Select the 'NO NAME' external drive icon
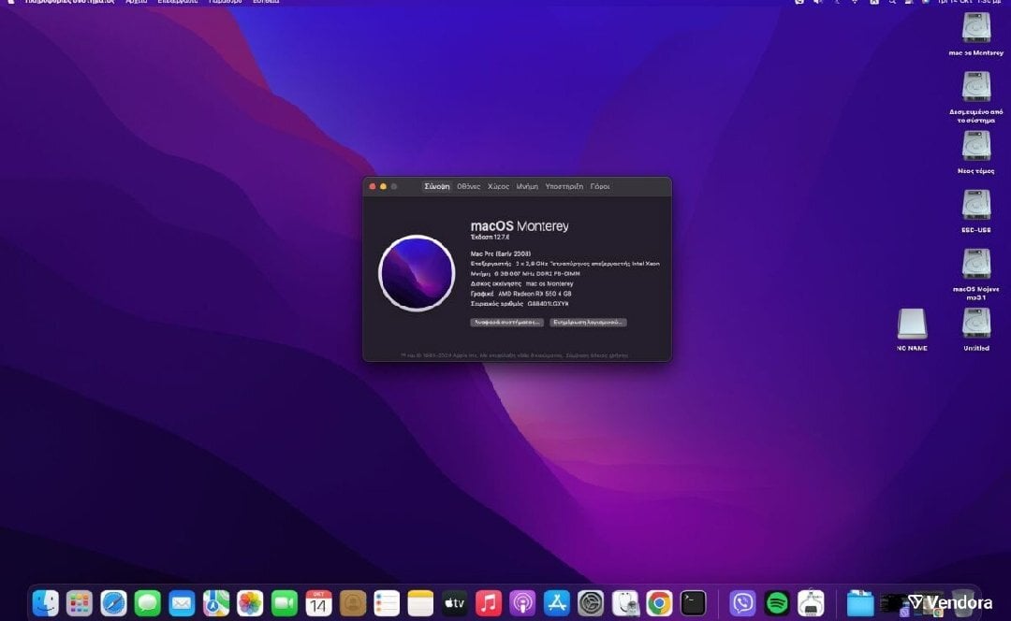The image size is (1011, 621). 911,325
